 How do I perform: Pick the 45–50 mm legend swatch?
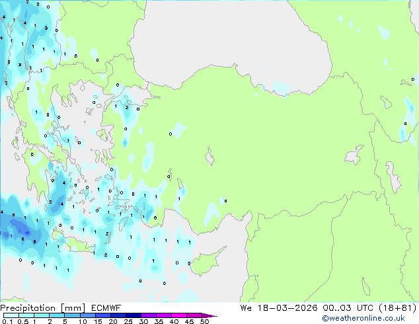point(194,315)
